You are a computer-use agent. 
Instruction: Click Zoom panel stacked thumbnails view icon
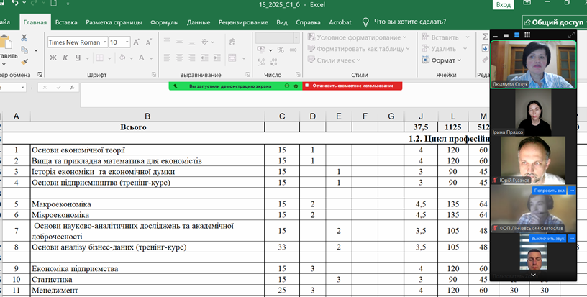click(517, 35)
